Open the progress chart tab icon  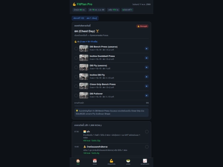[145, 162]
